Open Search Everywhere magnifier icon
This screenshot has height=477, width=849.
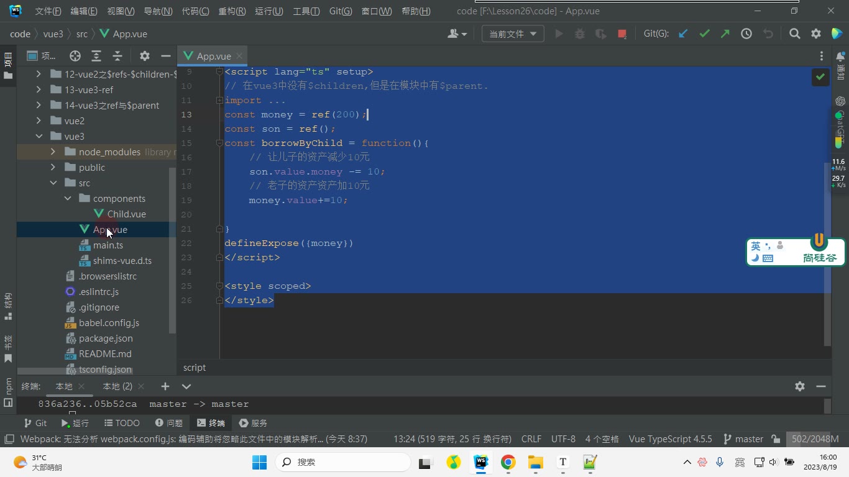pos(794,34)
